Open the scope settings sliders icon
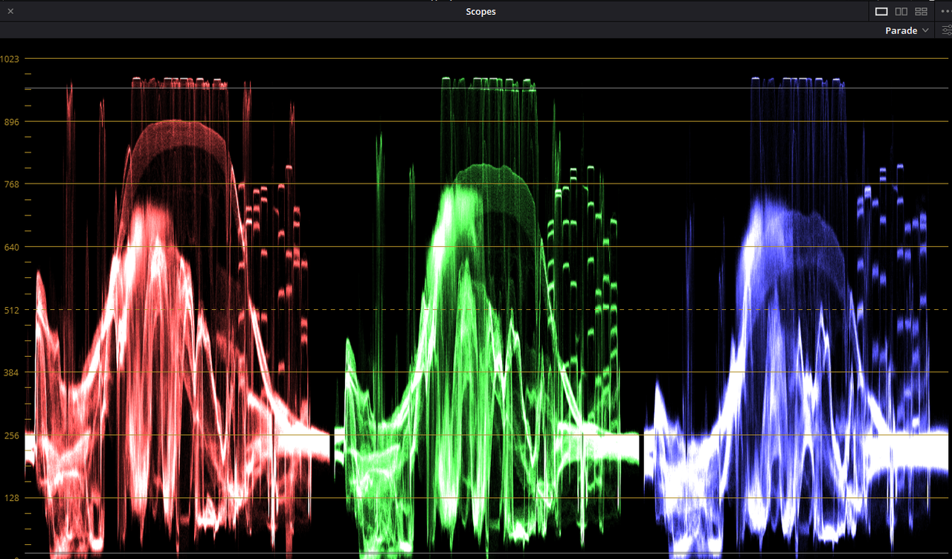Image resolution: width=952 pixels, height=559 pixels. [x=947, y=30]
